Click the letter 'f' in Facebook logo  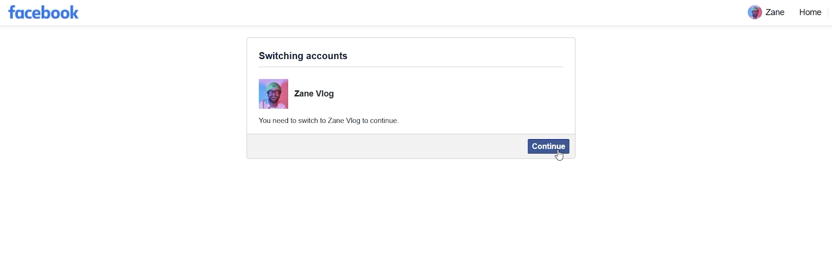[12, 13]
